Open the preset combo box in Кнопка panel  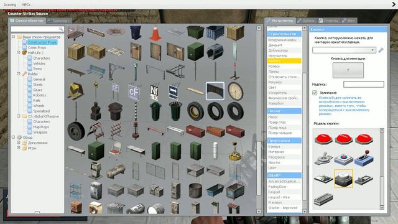click(344, 50)
